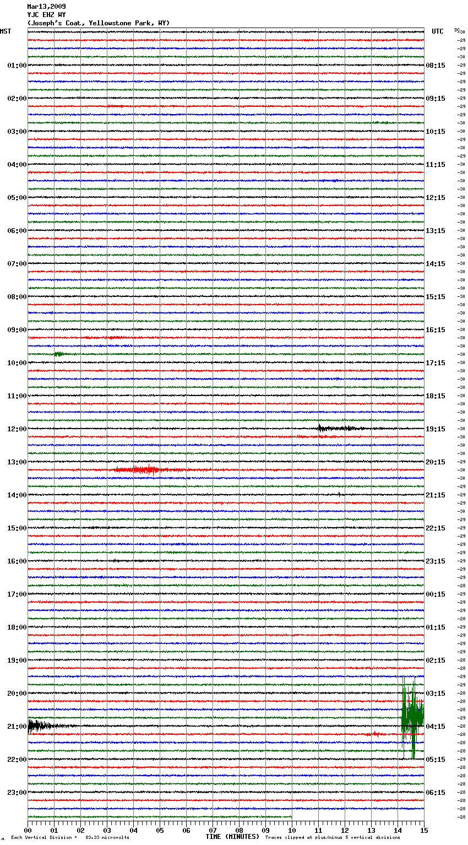Select the 06:00 MST time label
The height and width of the screenshot is (845, 468).
tap(17, 231)
